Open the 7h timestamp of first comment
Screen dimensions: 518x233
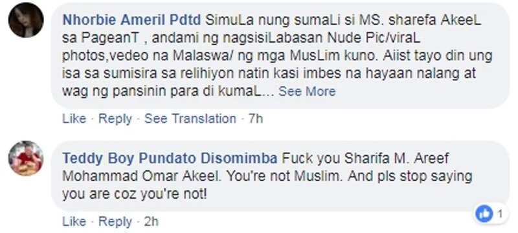pyautogui.click(x=256, y=118)
